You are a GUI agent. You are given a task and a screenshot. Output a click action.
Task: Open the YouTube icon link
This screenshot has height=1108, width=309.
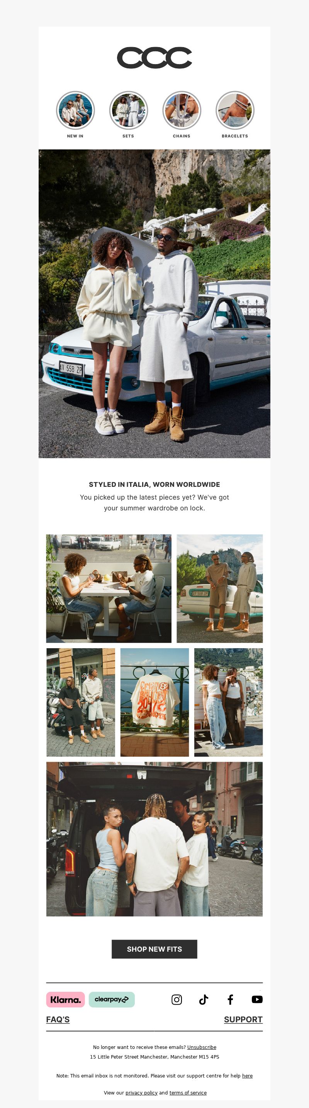pos(257,999)
